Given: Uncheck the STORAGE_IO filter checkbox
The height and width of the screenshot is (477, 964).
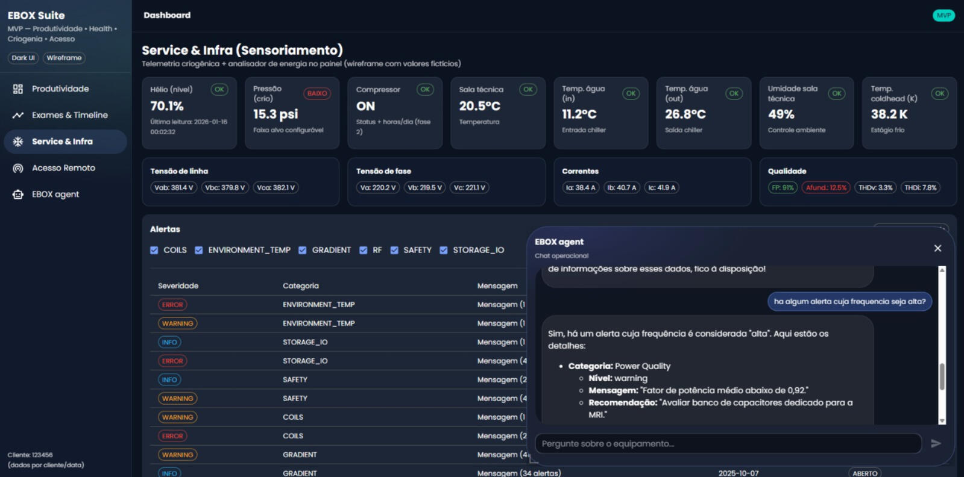Looking at the screenshot, I should click(x=444, y=250).
